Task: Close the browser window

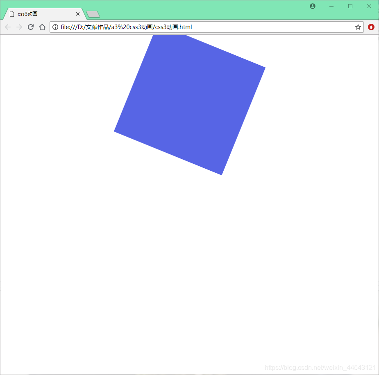Action: (x=369, y=6)
